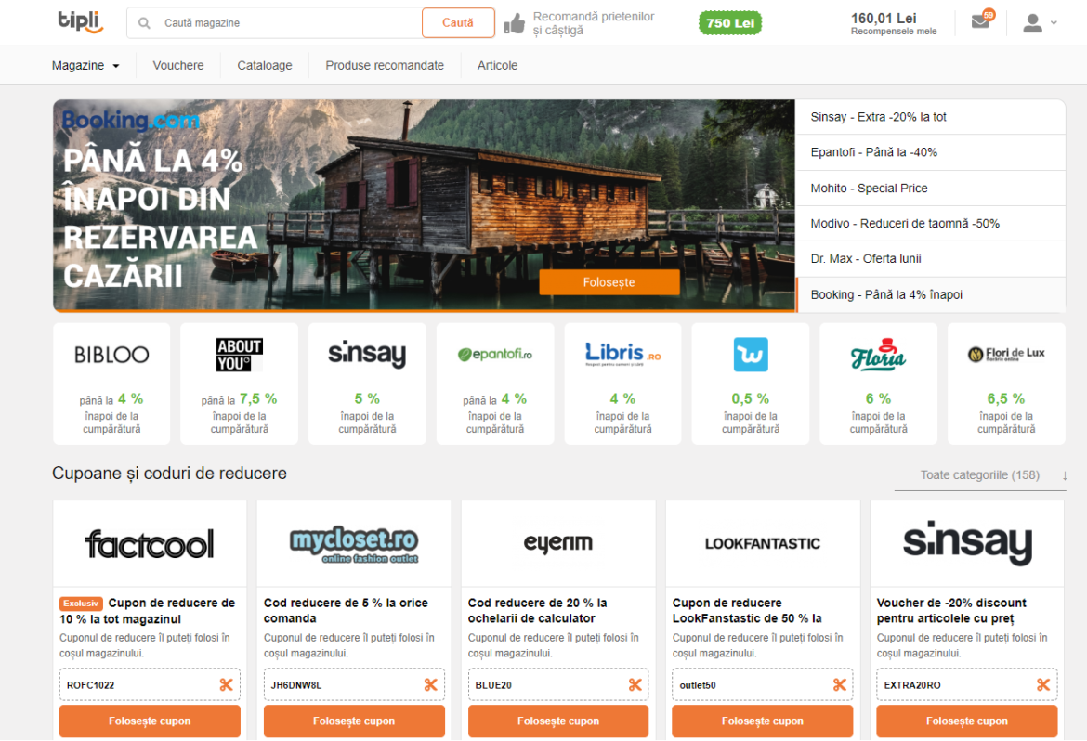Open the Libris.ro store tile
The height and width of the screenshot is (741, 1087).
coord(622,383)
